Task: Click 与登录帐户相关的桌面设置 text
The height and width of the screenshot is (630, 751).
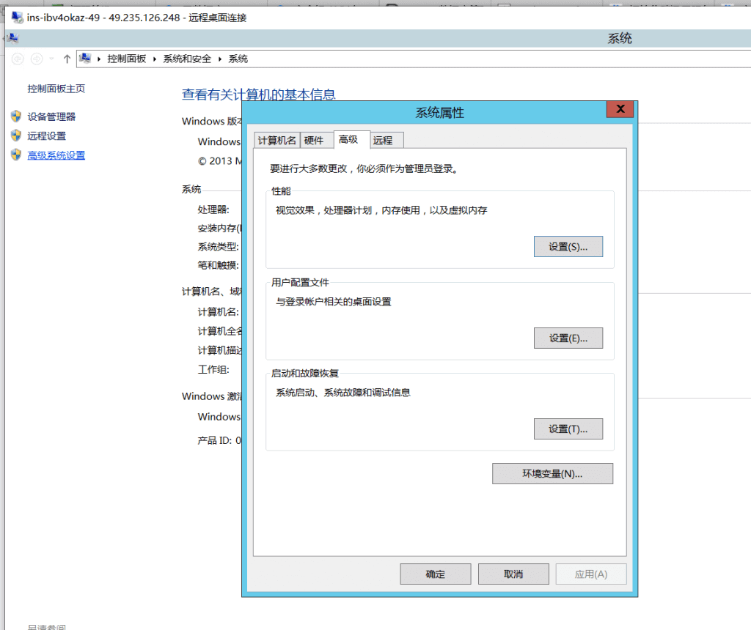Action: 334,302
